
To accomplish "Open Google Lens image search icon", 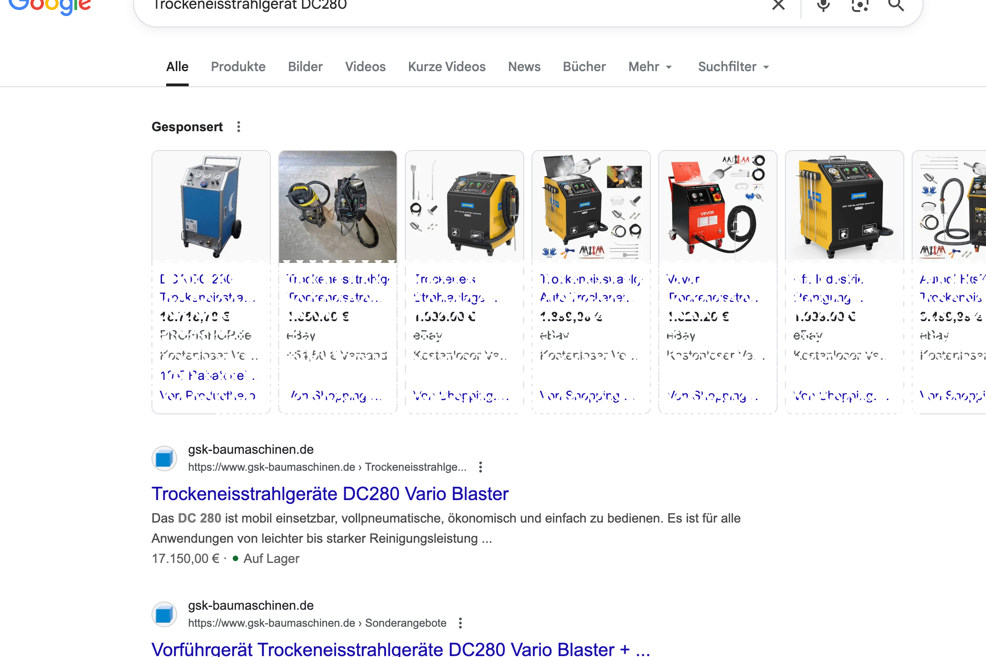I will [860, 5].
